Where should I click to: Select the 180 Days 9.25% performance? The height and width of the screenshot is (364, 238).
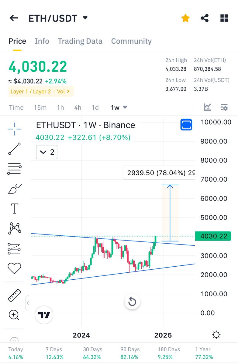[169, 353]
